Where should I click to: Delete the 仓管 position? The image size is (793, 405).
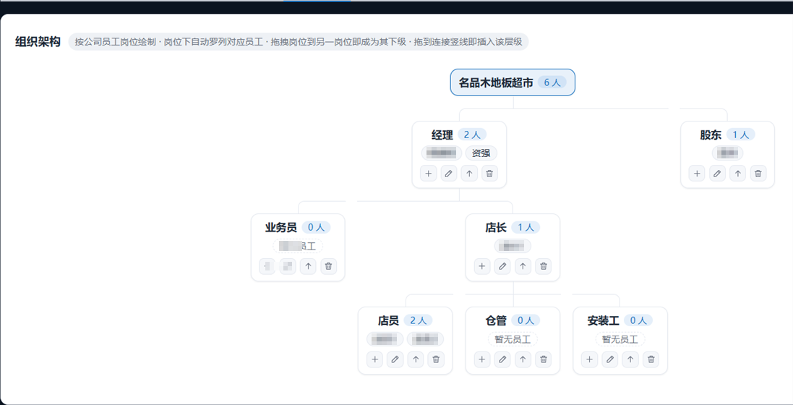pos(544,359)
